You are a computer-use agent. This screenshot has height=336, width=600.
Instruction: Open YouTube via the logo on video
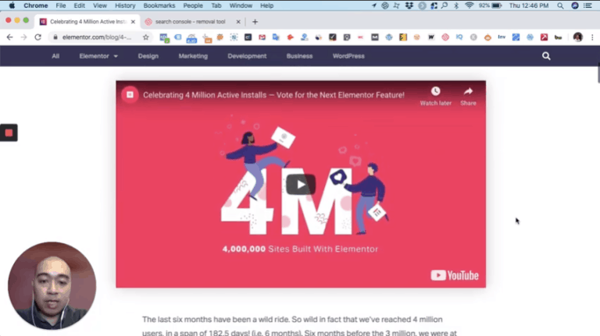pyautogui.click(x=454, y=275)
